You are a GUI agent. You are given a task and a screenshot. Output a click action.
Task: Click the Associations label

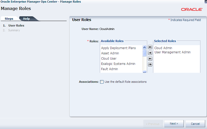(89, 82)
